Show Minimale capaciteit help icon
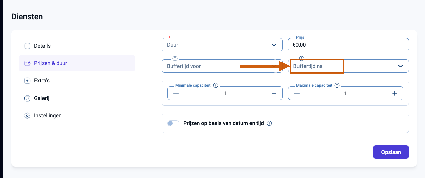This screenshot has height=178, width=425. (216, 85)
